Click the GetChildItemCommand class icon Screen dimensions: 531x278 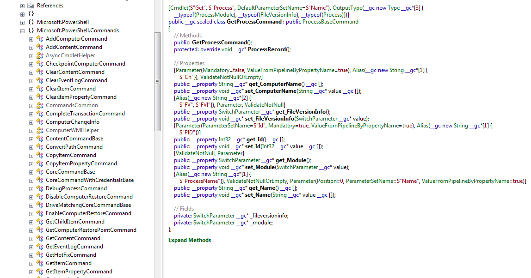40,222
